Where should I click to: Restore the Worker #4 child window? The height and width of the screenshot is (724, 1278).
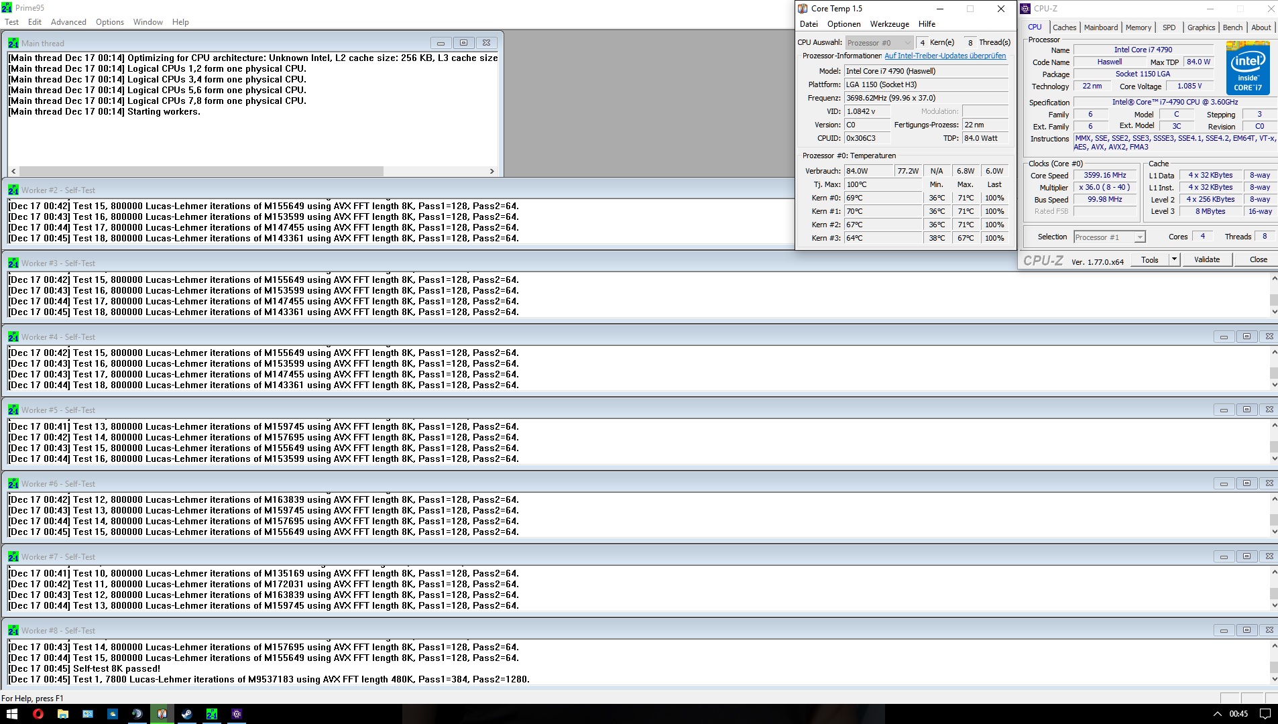[1246, 337]
